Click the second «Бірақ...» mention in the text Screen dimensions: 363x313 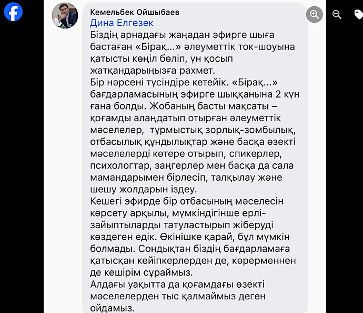click(255, 82)
